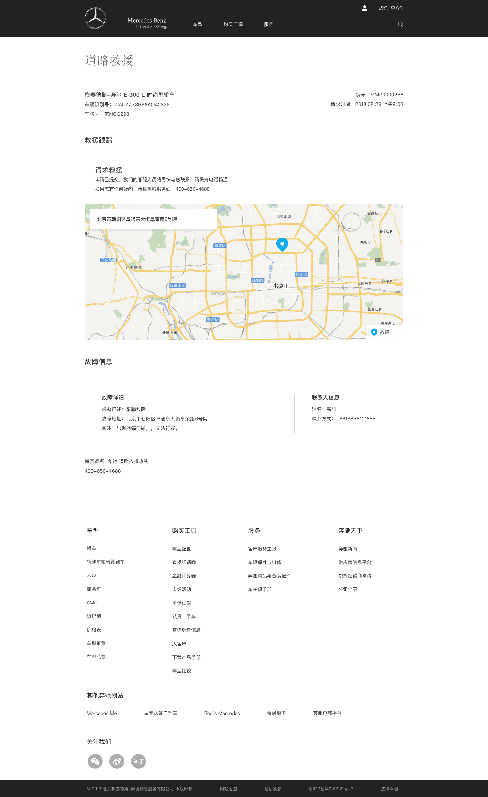Open footer link 市场活动
Image resolution: width=488 pixels, height=797 pixels.
click(182, 589)
